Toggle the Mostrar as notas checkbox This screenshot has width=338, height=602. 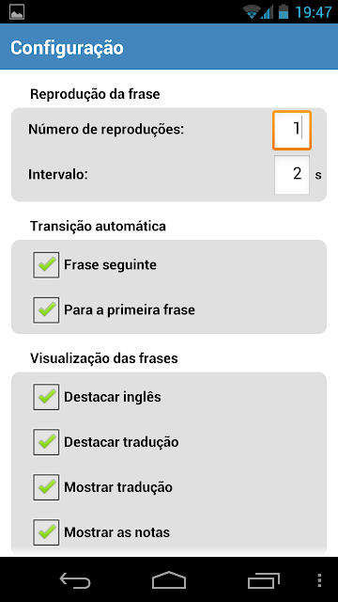coord(46,532)
